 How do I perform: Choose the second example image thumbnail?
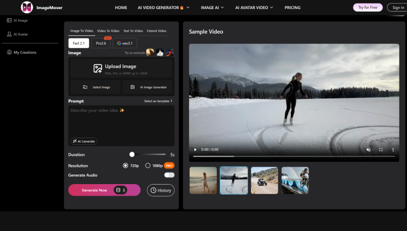(x=160, y=53)
